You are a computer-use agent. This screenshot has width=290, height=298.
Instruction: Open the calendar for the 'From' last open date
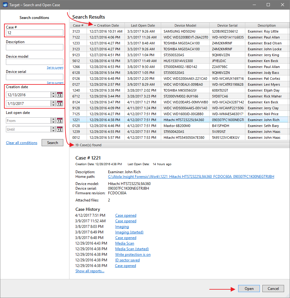click(x=59, y=120)
